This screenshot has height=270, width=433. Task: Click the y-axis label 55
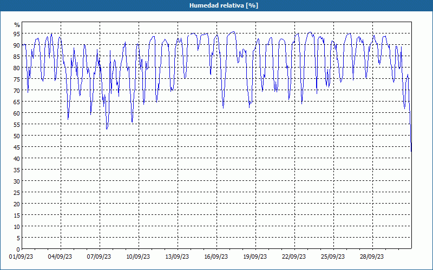(x=17, y=125)
